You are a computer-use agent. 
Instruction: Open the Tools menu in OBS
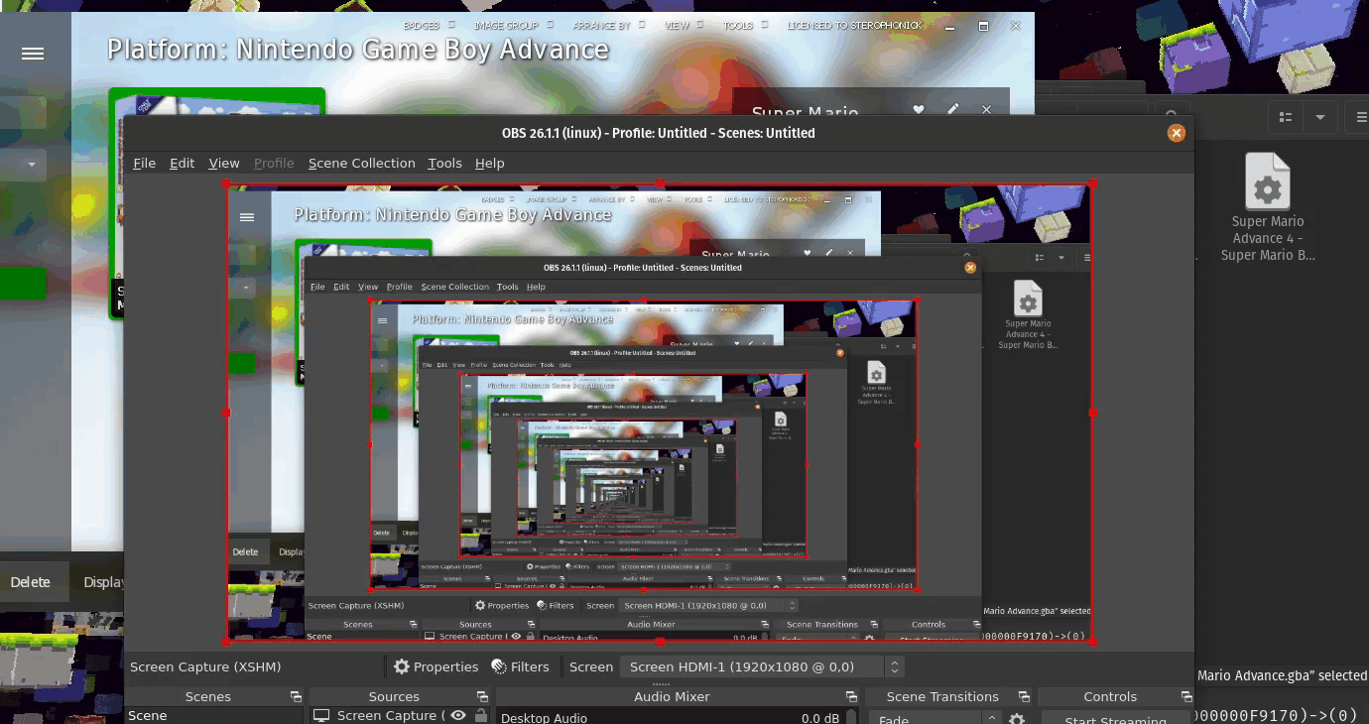coord(444,163)
